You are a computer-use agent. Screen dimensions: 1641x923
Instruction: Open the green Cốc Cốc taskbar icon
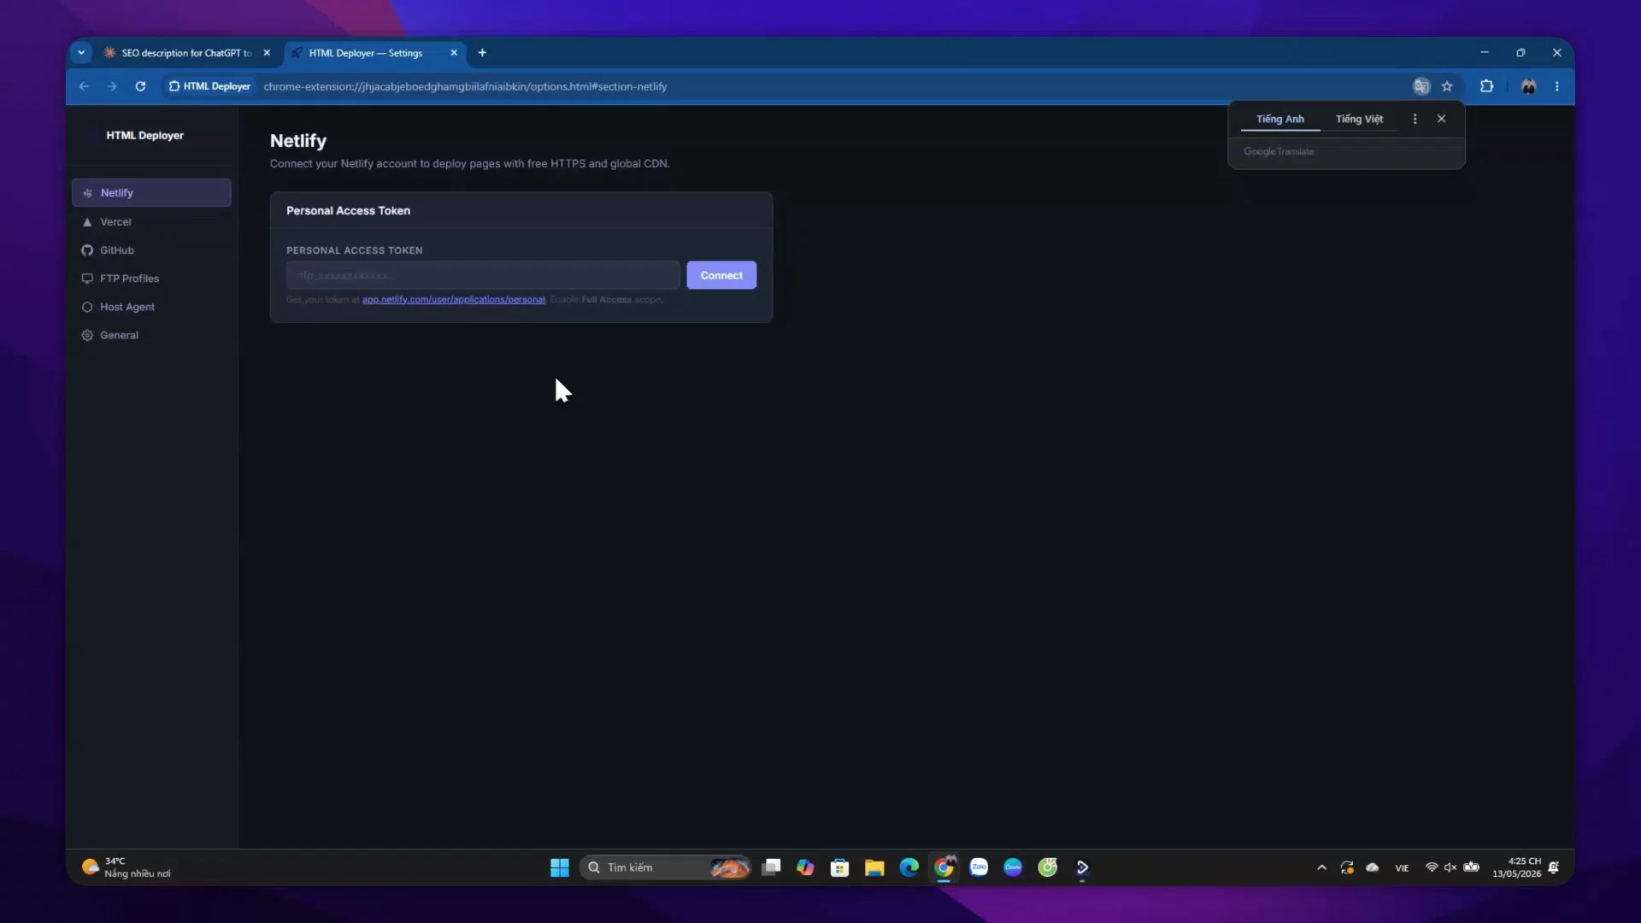tap(1048, 867)
